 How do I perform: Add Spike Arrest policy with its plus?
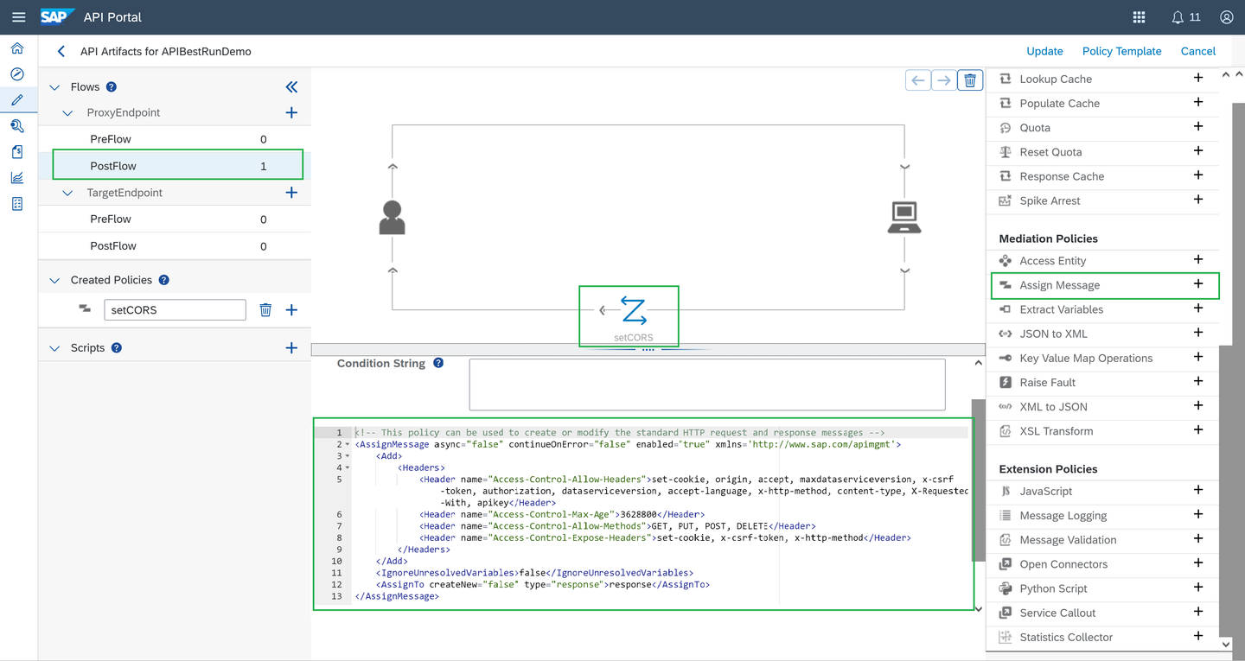pos(1198,200)
